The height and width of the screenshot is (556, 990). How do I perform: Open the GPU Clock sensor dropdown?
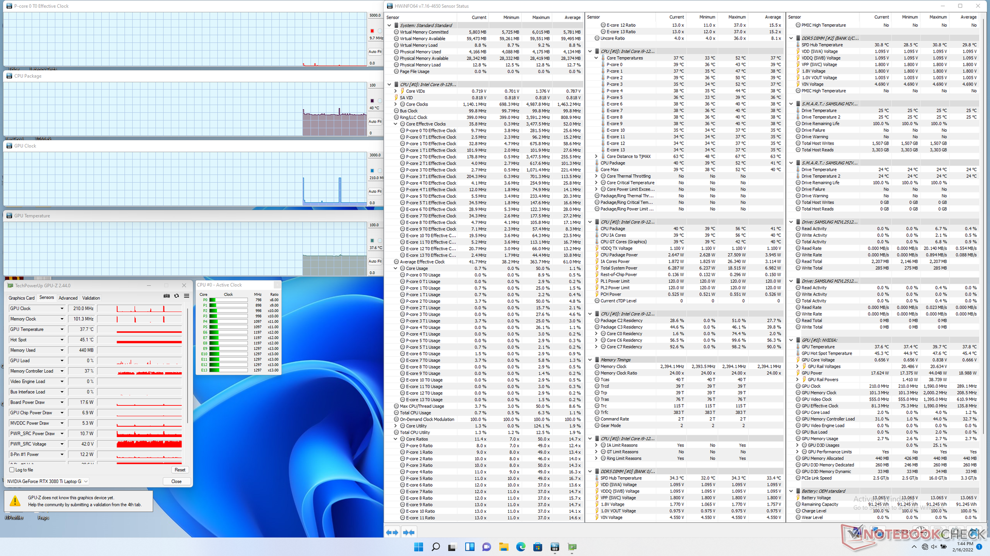pyautogui.click(x=62, y=308)
